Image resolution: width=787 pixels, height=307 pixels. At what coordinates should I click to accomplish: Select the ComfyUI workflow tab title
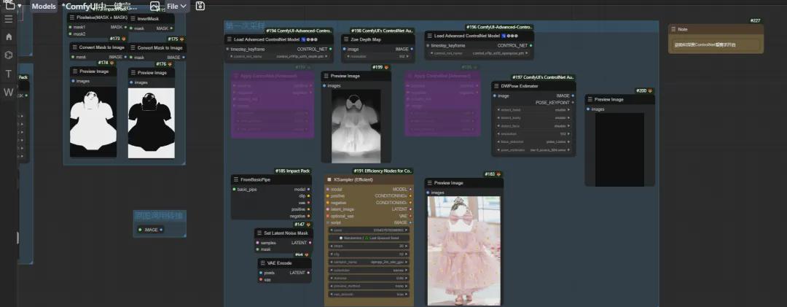pos(99,7)
